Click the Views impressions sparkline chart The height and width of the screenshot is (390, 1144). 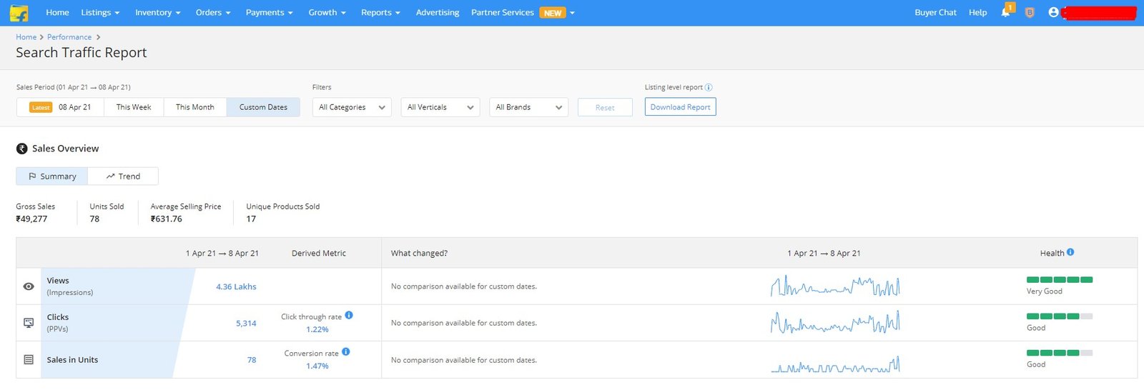click(835, 286)
